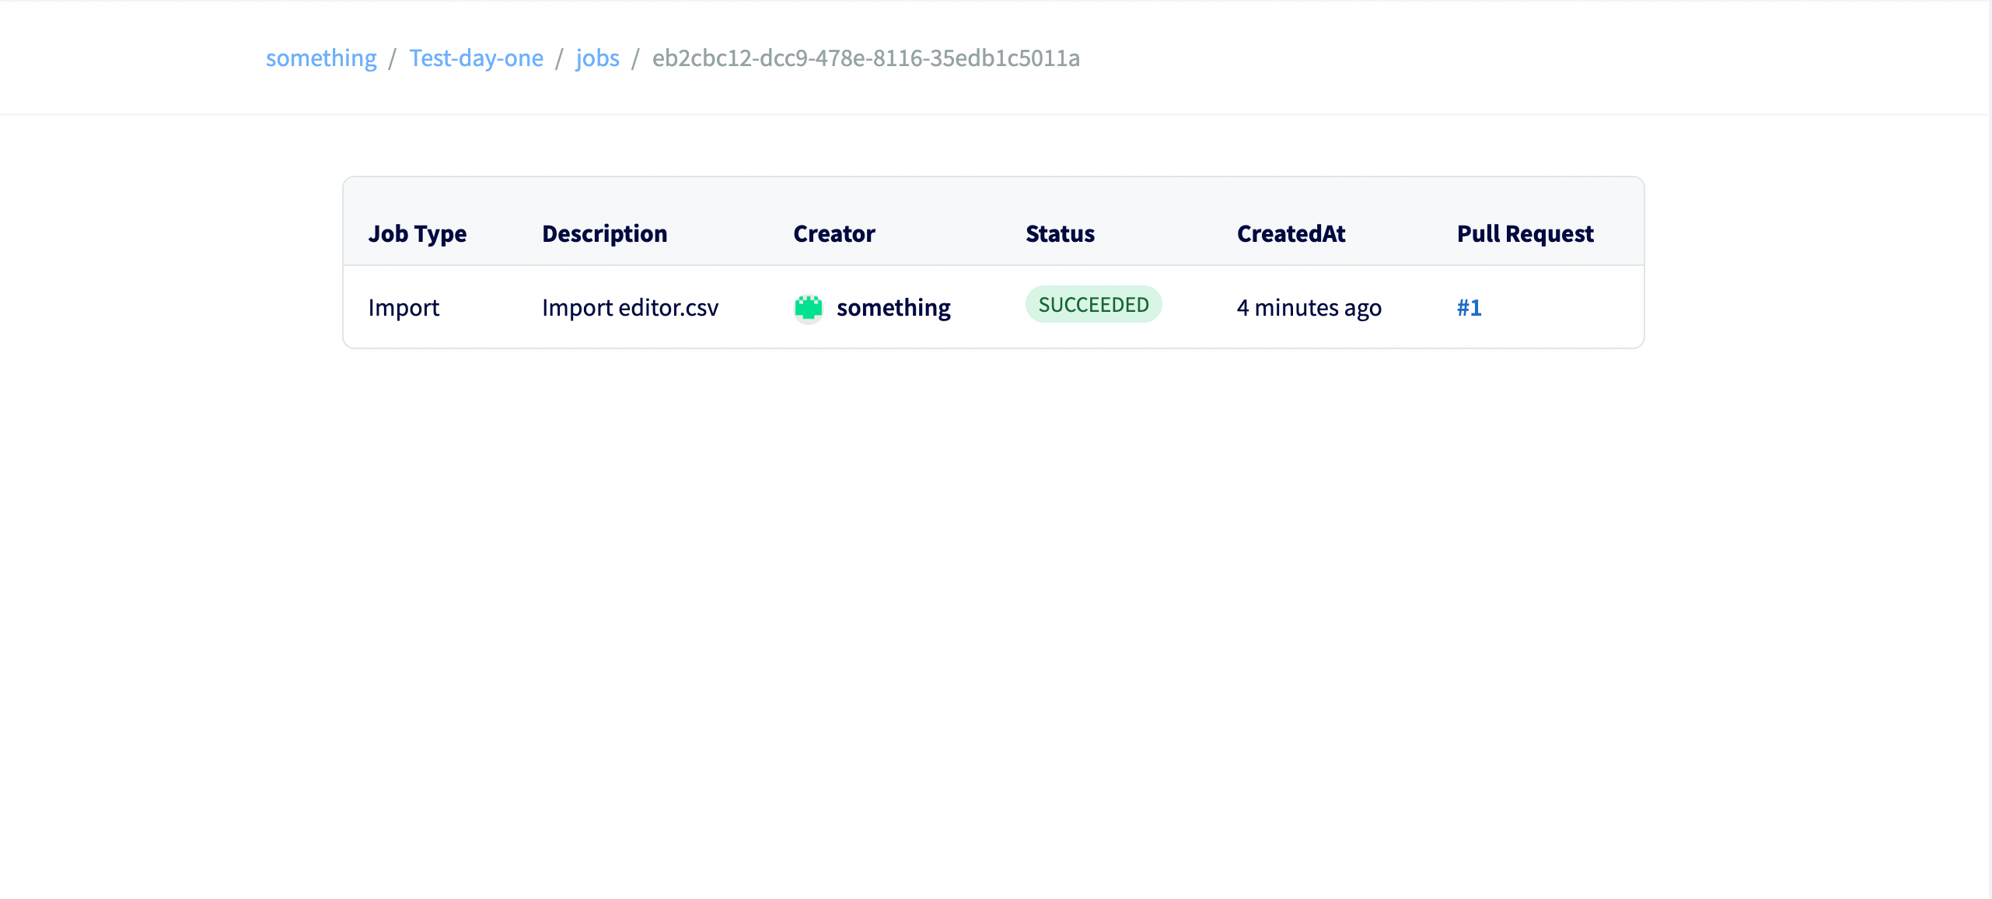Click the SUCCEEDED status badge
1992x899 pixels.
[1094, 304]
